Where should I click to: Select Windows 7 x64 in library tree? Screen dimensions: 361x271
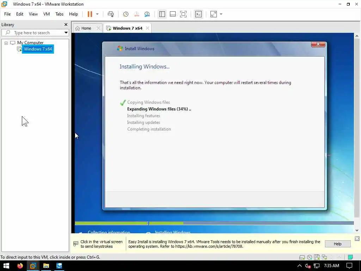(38, 49)
